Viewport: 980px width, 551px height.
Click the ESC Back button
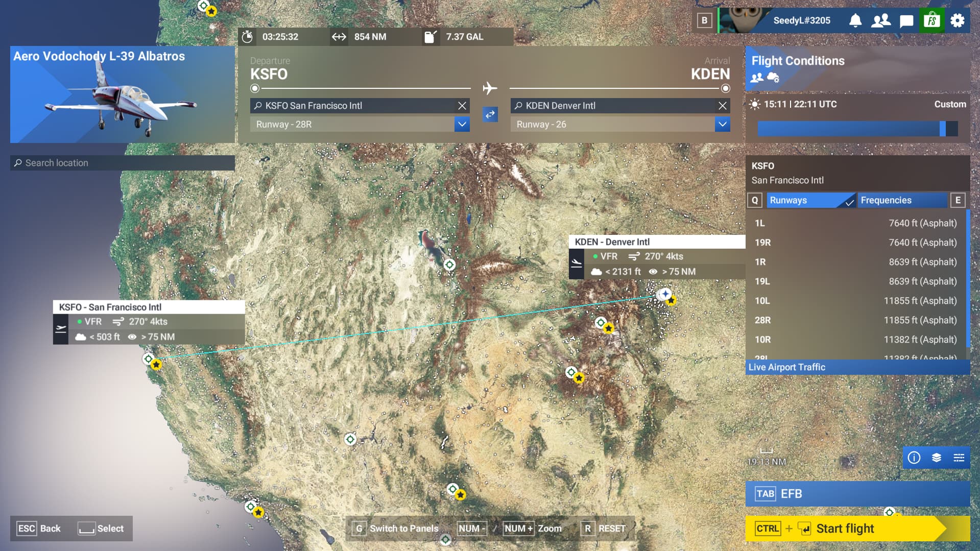tap(39, 529)
